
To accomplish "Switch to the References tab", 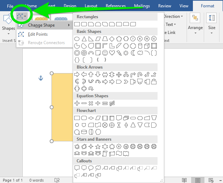I will click(116, 6).
